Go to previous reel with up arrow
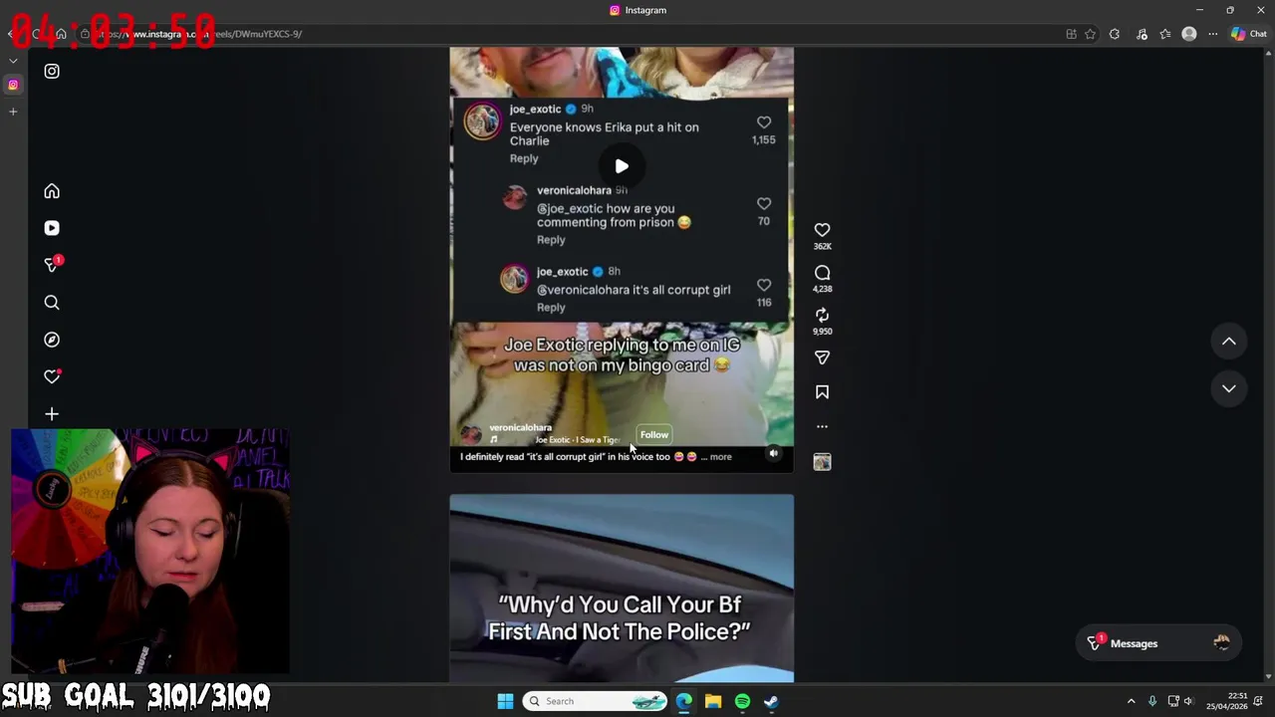This screenshot has width=1275, height=717. (1229, 342)
